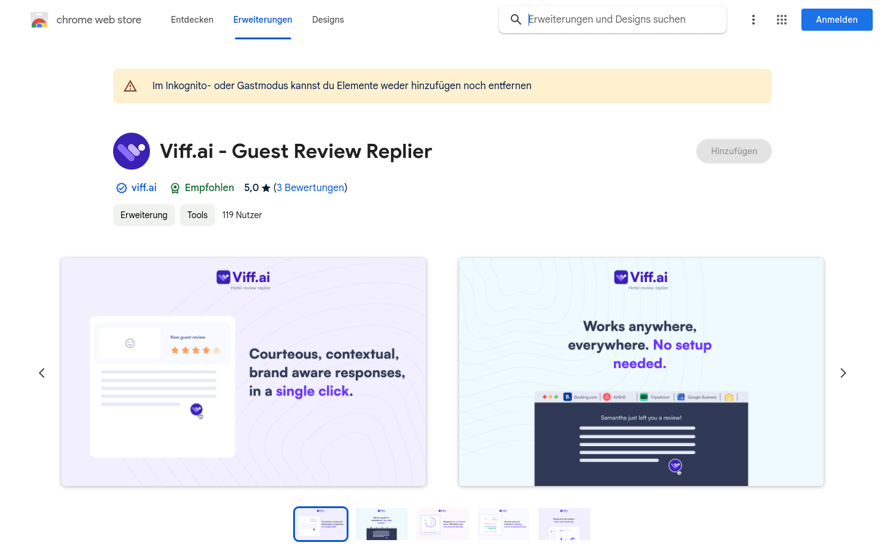Click the Chrome Web Store logo
885x553 pixels.
tap(39, 20)
